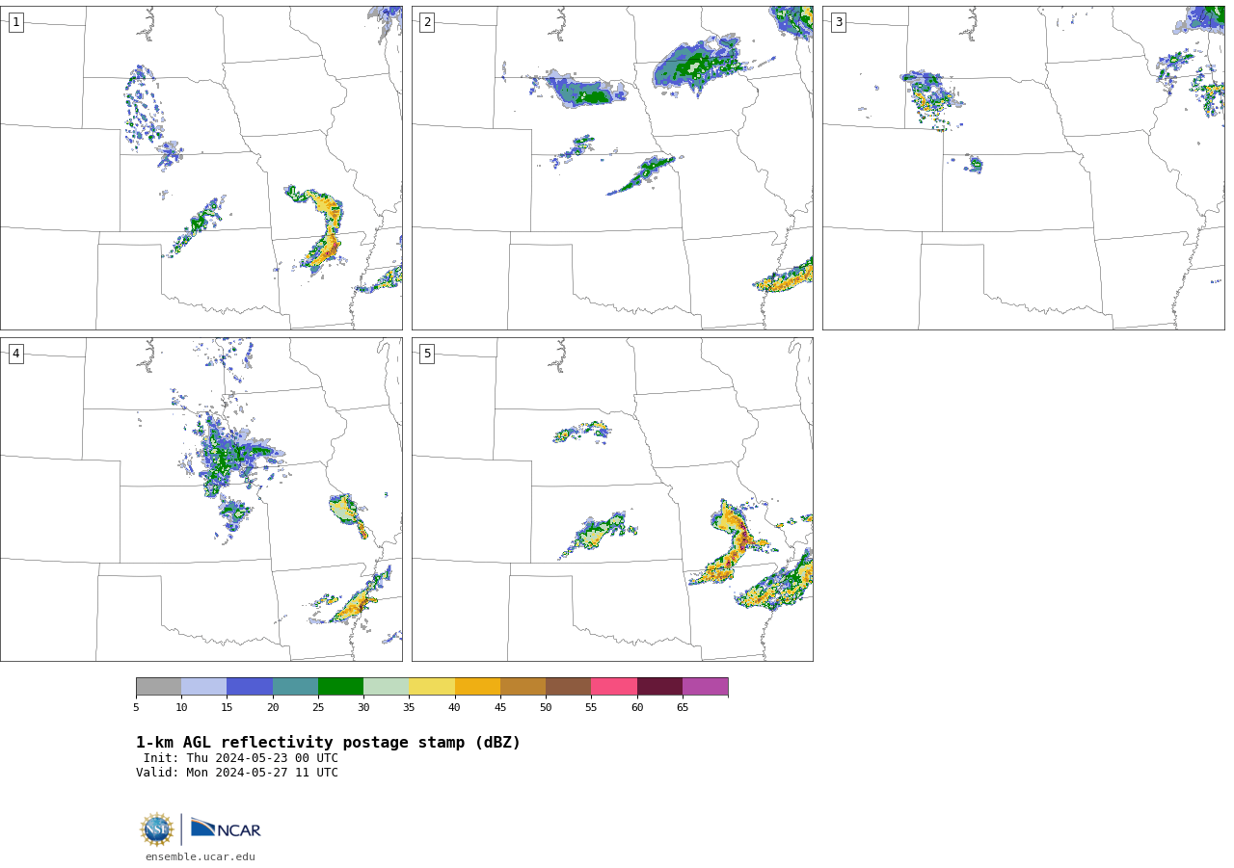Screen dimensions: 1234x868
Task: Click the 'Valid: Mon 2024-05-27 11 UTC' line
Action: click(237, 773)
